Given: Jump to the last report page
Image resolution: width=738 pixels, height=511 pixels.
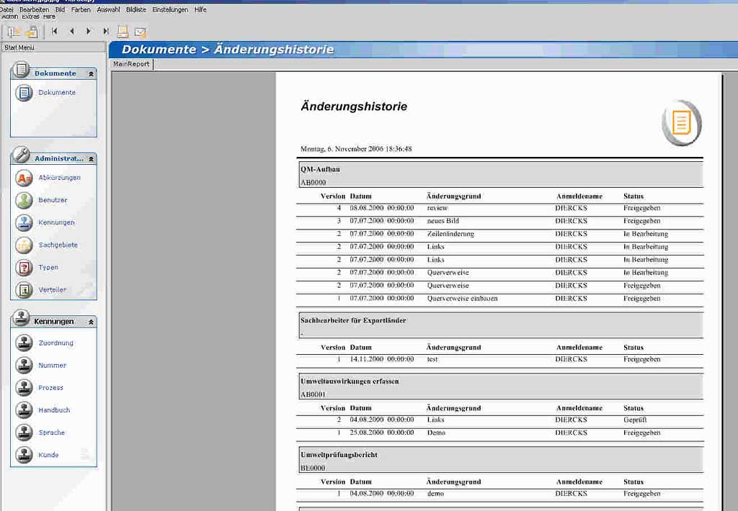Looking at the screenshot, I should [x=106, y=31].
